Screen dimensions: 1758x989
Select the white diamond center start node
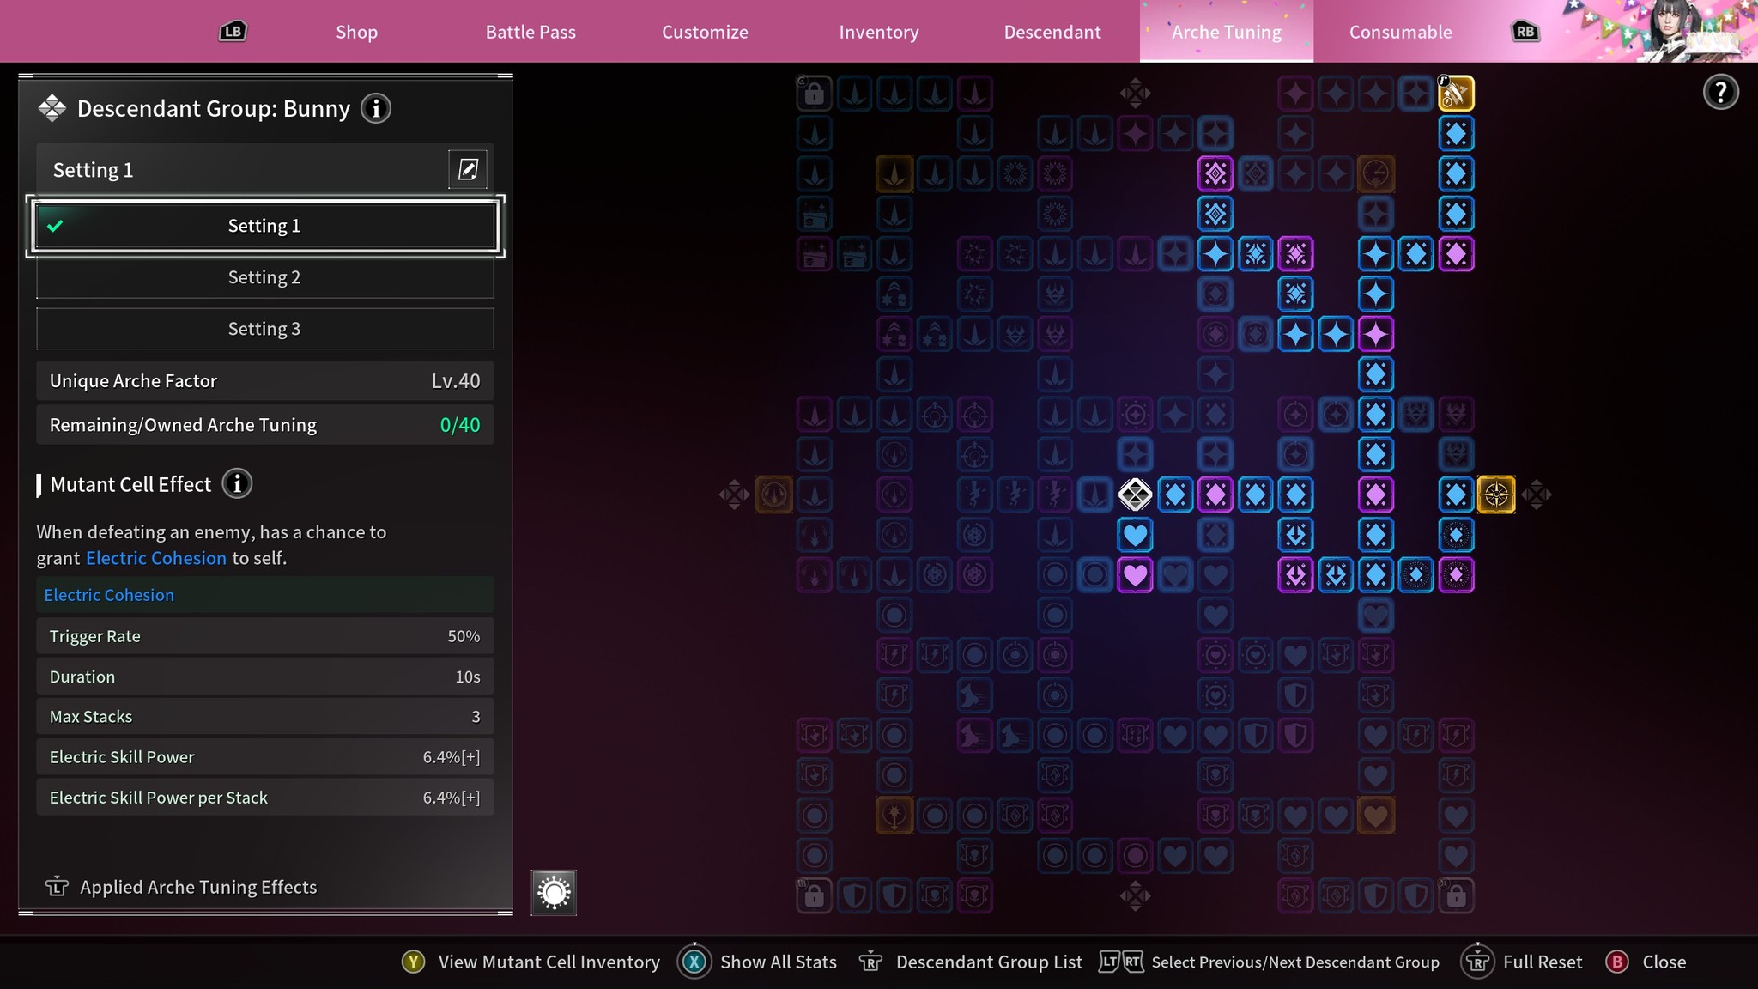1135,494
